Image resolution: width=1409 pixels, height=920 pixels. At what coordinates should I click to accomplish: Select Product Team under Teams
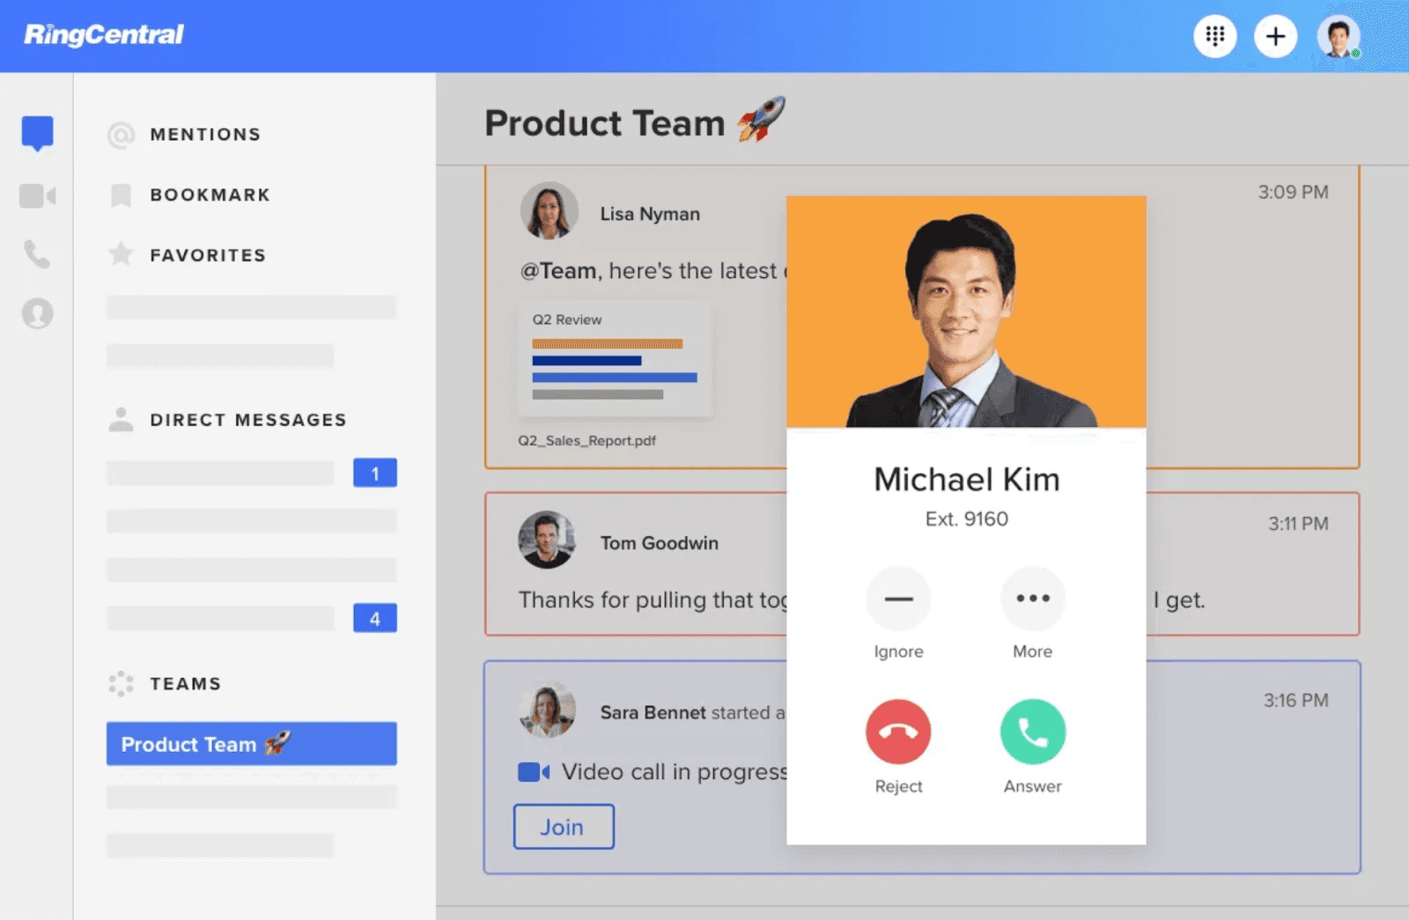[251, 744]
